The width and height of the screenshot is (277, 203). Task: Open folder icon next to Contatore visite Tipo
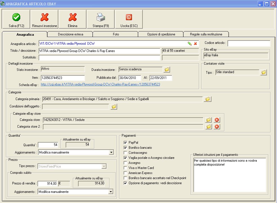point(263,72)
